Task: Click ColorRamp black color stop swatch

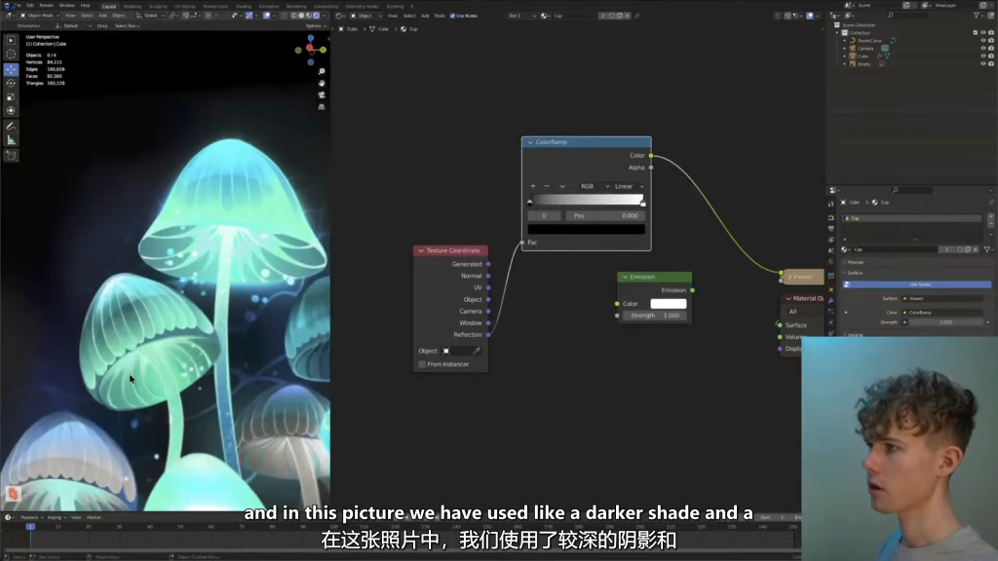Action: [x=586, y=229]
